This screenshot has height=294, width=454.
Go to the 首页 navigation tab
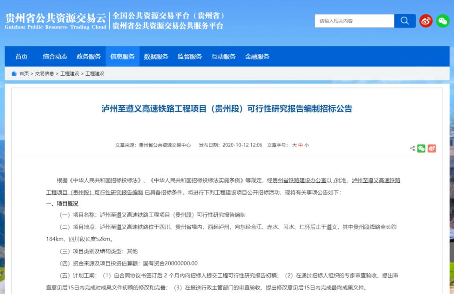point(21,57)
